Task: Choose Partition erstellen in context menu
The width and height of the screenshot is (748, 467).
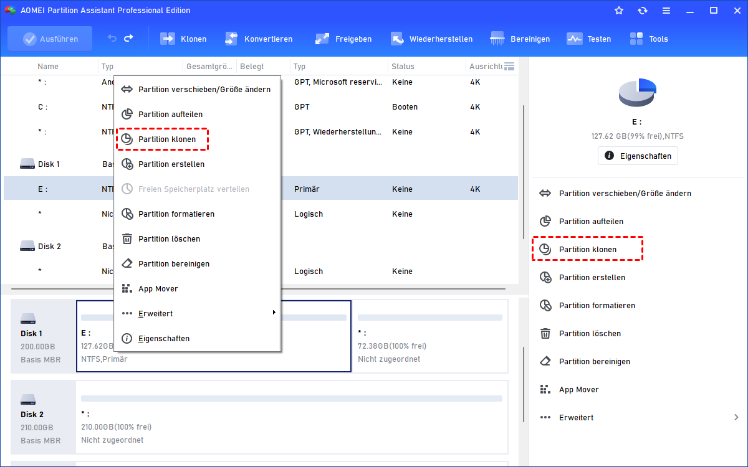Action: tap(198, 164)
